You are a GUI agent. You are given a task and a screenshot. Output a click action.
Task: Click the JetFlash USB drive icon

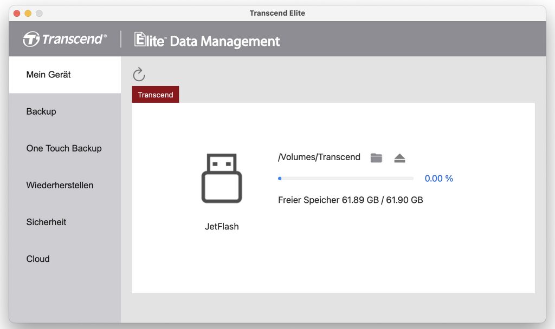pos(222,179)
